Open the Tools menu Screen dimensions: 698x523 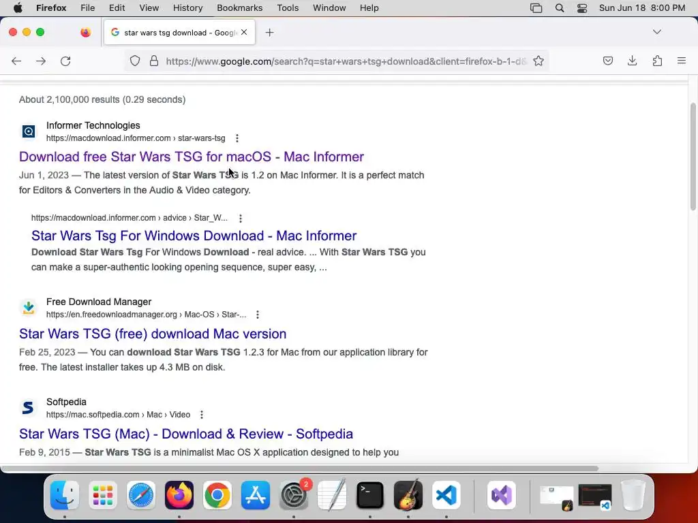coord(288,8)
